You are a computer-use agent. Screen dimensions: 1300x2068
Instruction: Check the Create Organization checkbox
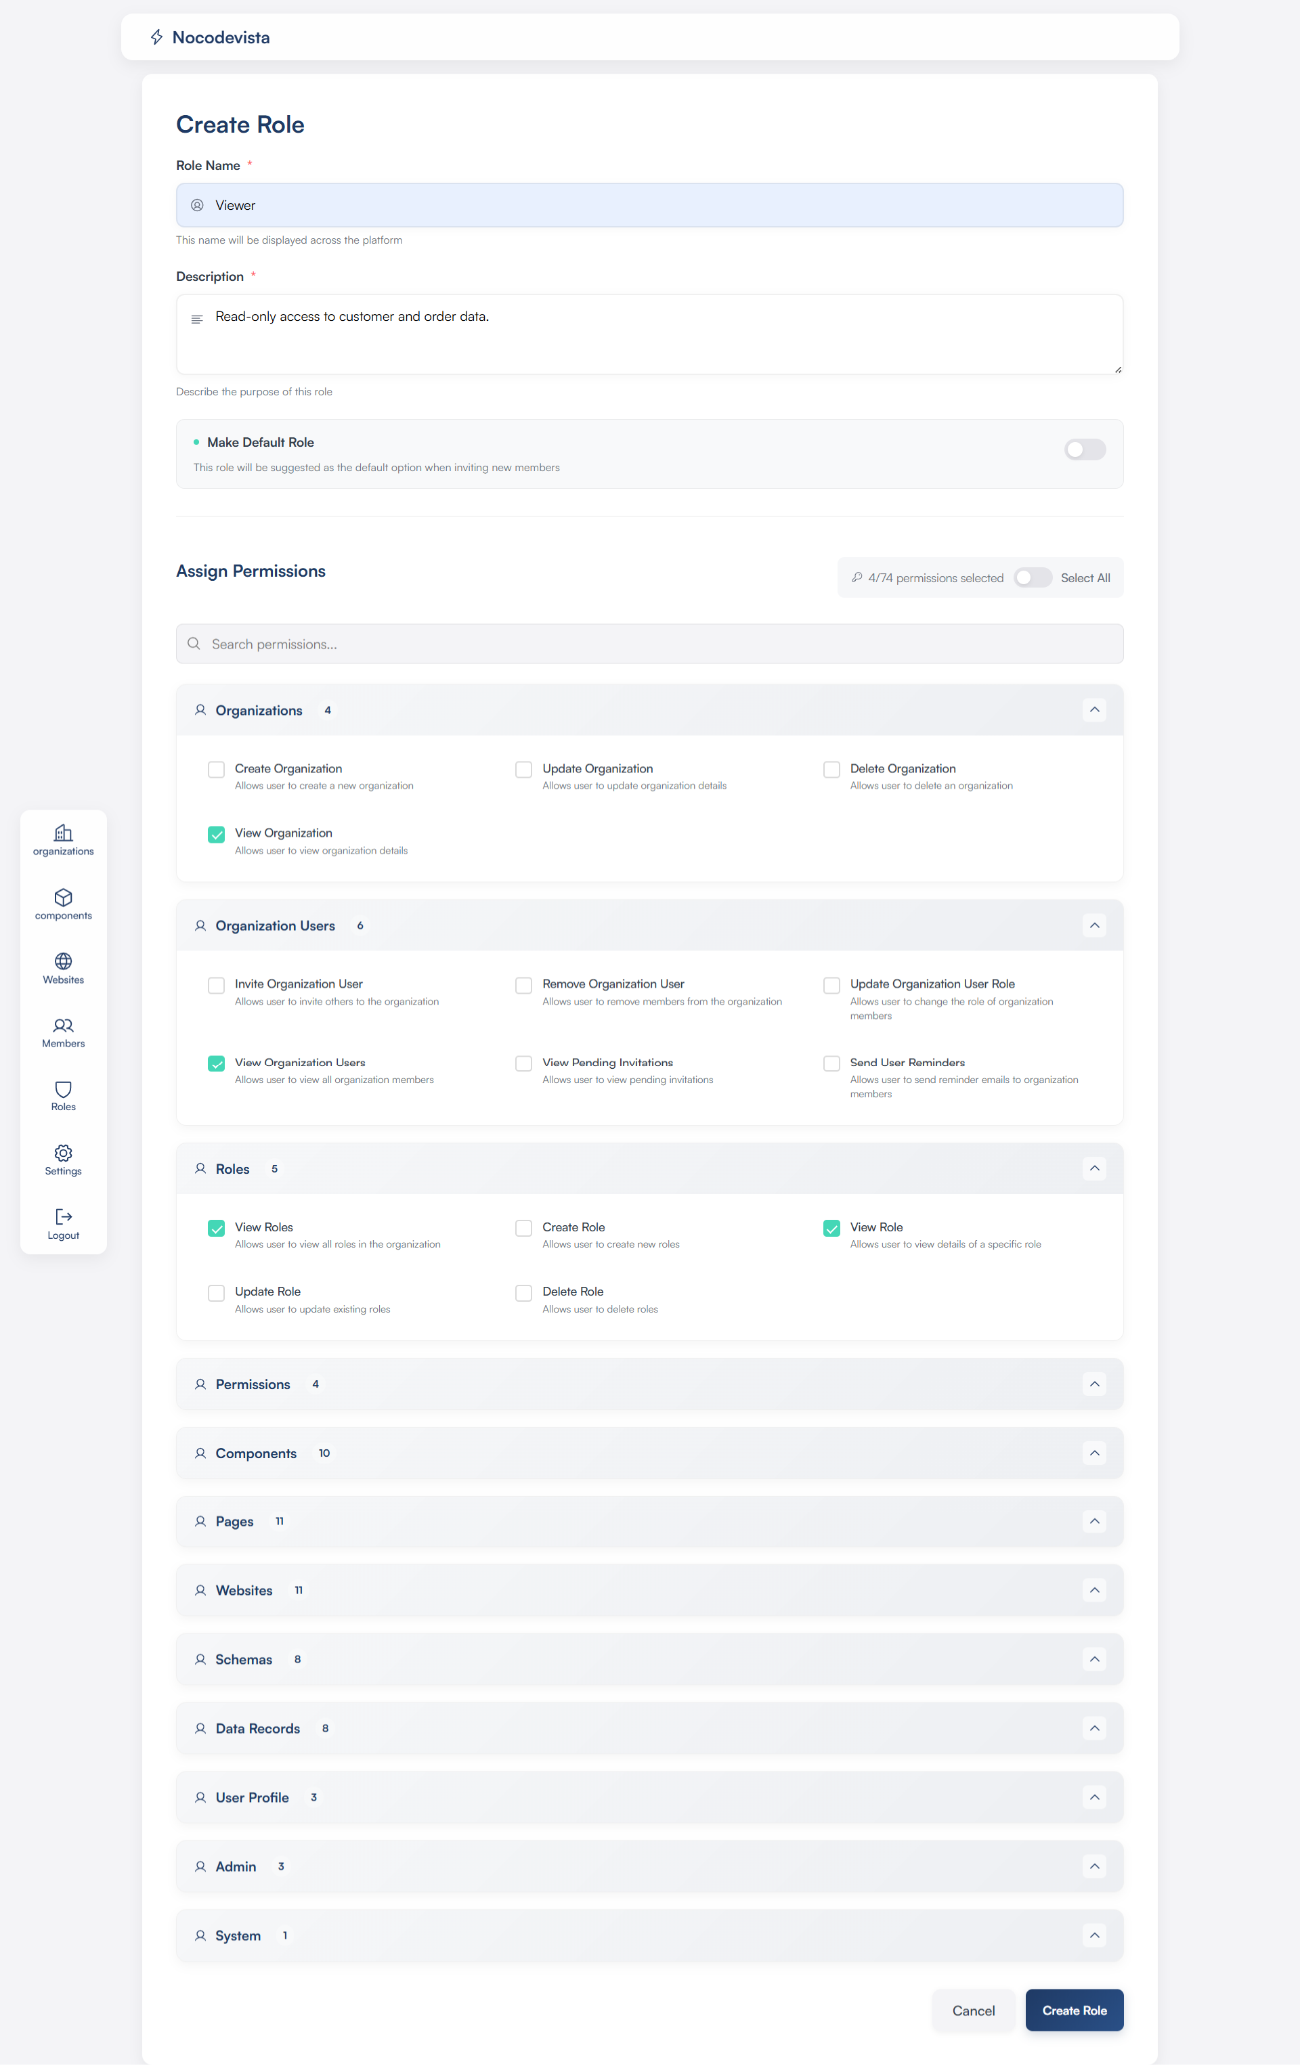pos(217,770)
